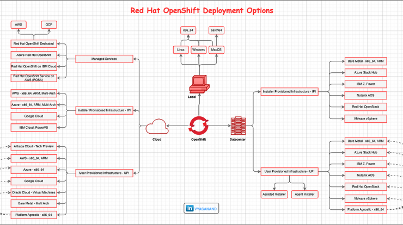Image resolution: width=403 pixels, height=225 pixels.
Task: Click 'Azure - x86_64, ARM, Multi-Arch' box
Action: [x=34, y=105]
